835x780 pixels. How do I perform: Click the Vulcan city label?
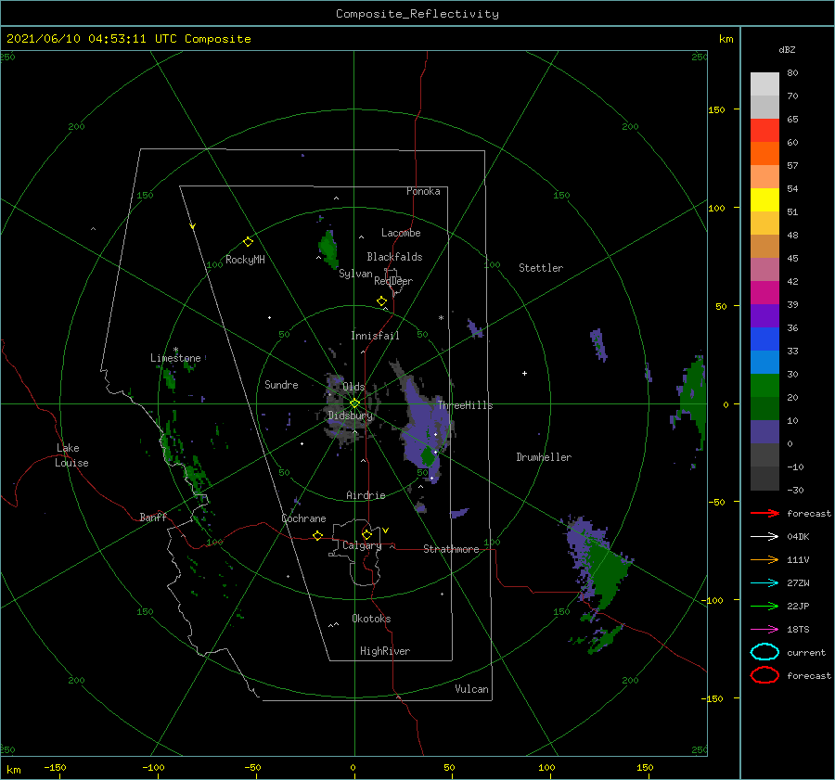[472, 689]
